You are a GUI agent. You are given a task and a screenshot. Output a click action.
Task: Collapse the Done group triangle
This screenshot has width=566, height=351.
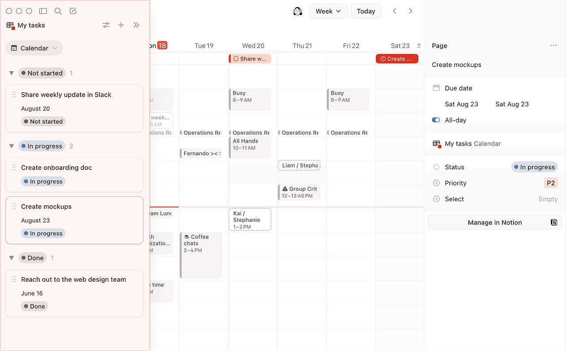[x=11, y=258]
